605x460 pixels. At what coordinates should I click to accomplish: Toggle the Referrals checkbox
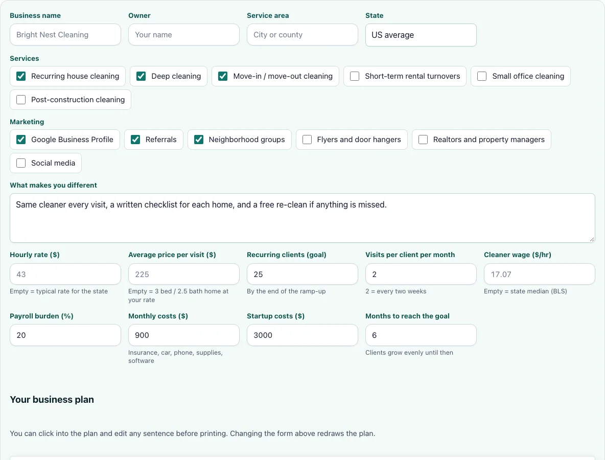click(x=135, y=140)
